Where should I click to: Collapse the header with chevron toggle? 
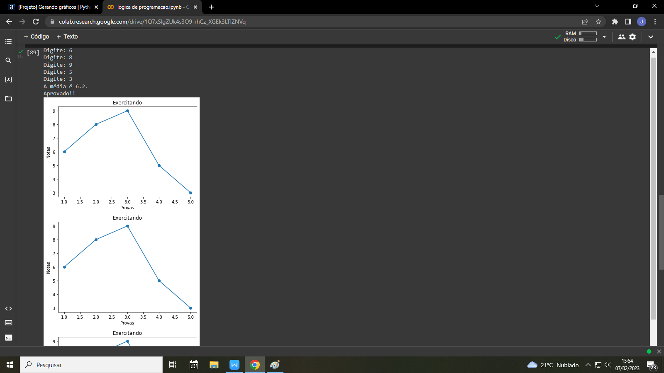(651, 37)
